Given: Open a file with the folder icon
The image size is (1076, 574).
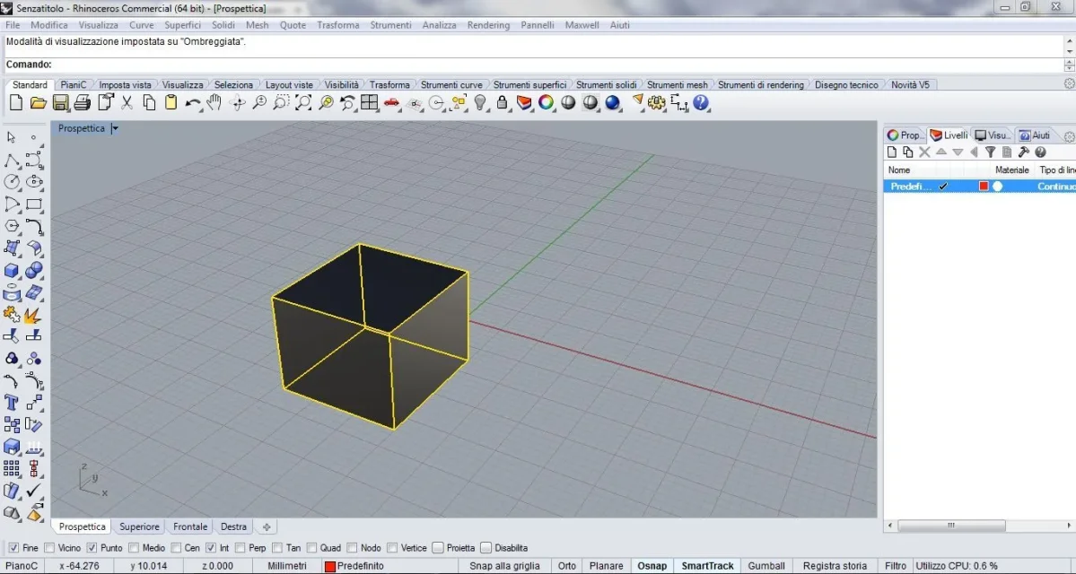Looking at the screenshot, I should (39, 103).
